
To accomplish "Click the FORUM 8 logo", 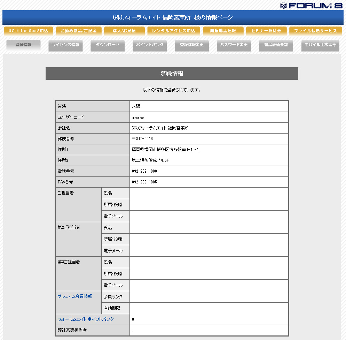I will click(x=311, y=6).
